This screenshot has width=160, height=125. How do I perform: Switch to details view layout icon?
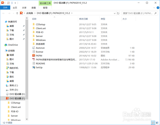click(153, 123)
